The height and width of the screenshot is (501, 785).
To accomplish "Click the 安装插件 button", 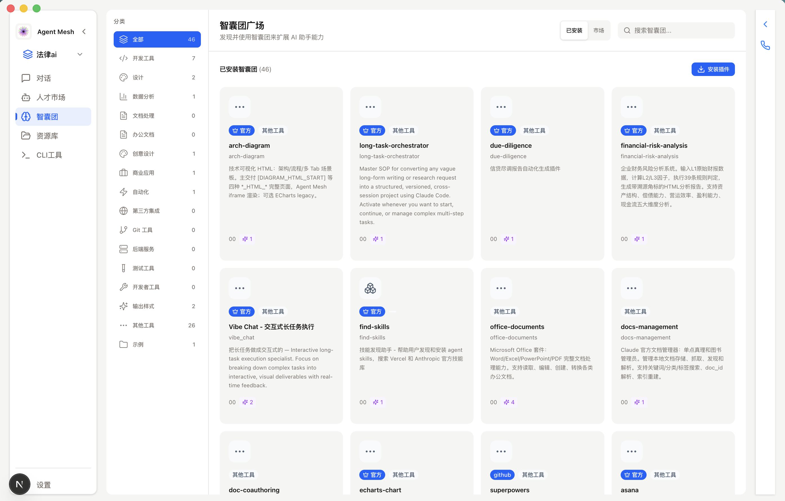I will [713, 69].
